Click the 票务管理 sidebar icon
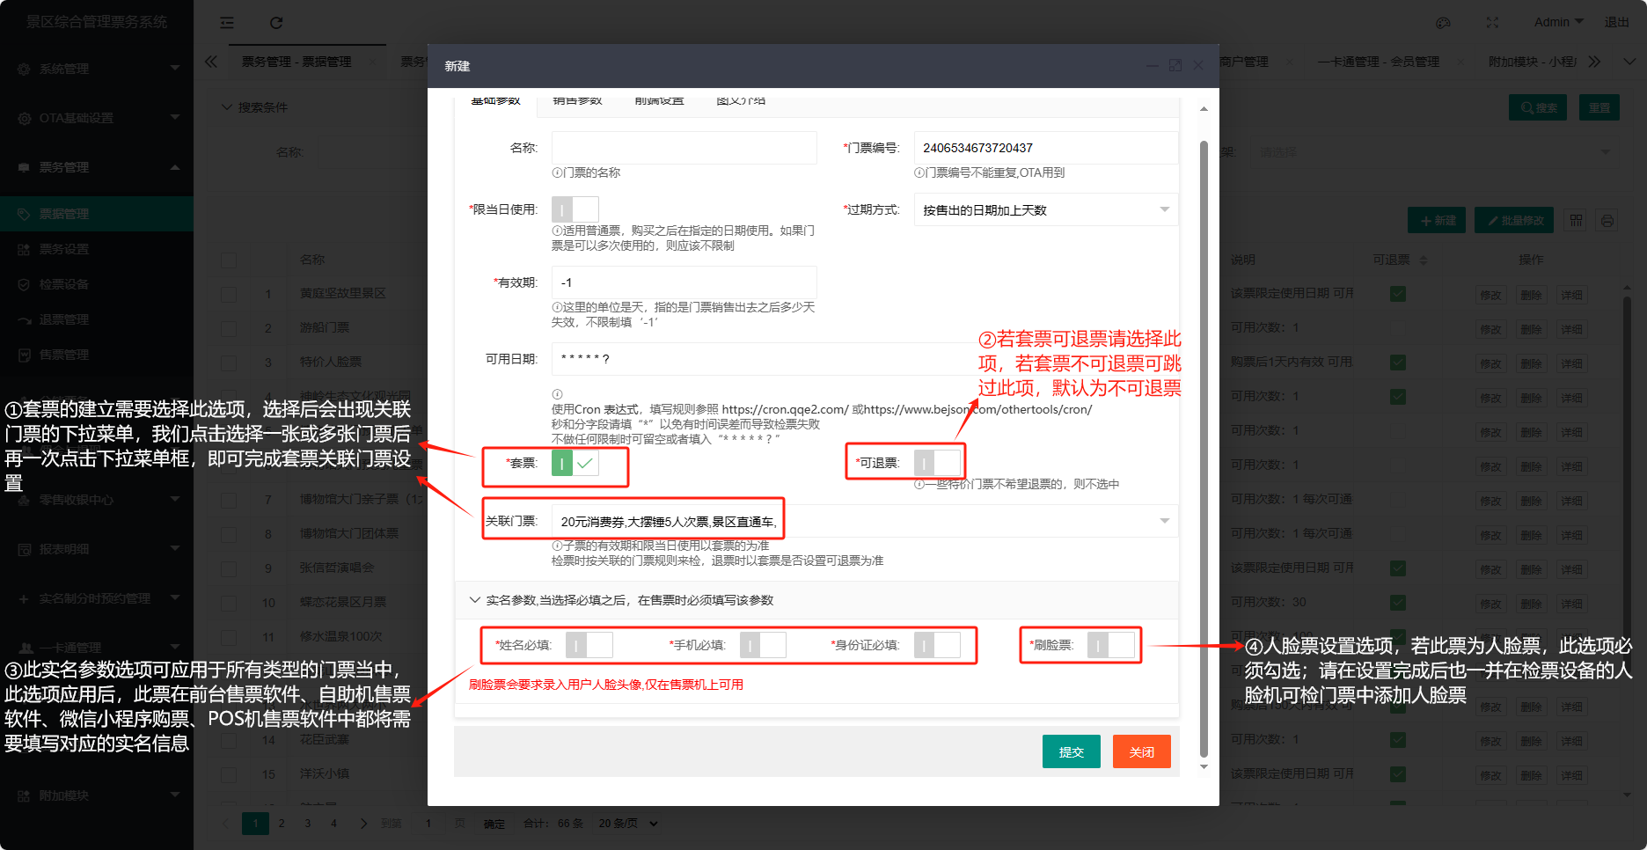The width and height of the screenshot is (1647, 850). (24, 167)
